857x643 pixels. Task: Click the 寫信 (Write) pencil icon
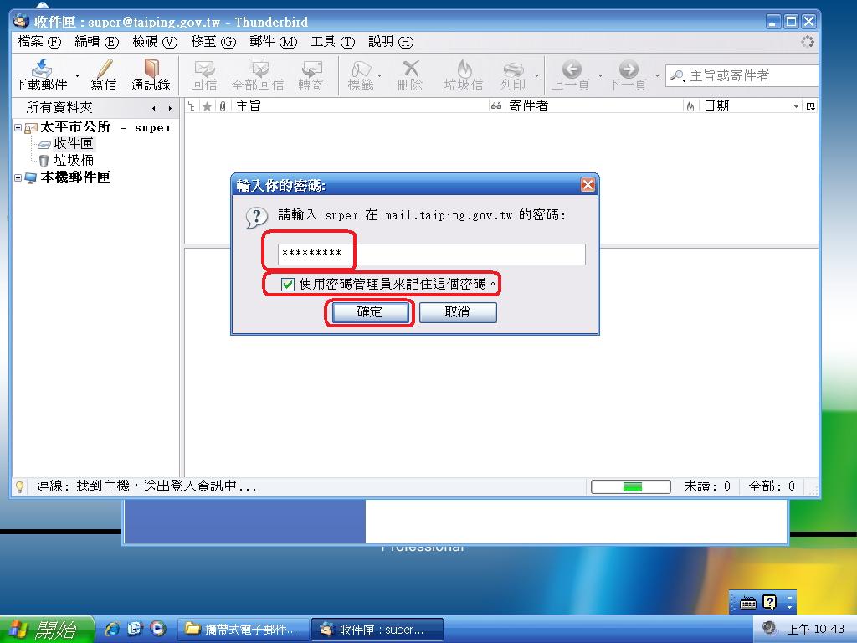[104, 69]
